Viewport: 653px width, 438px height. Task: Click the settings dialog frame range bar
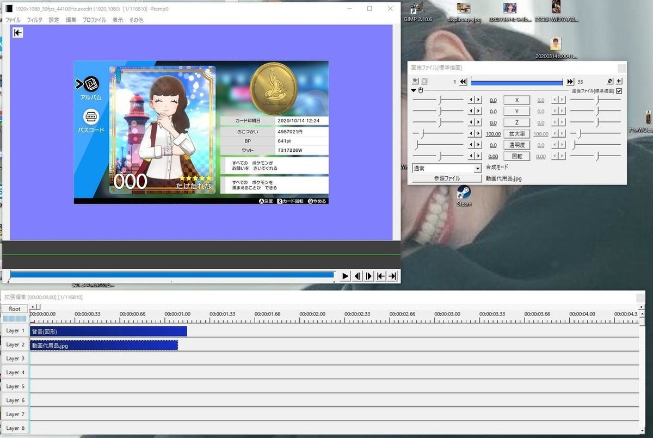[x=517, y=82]
